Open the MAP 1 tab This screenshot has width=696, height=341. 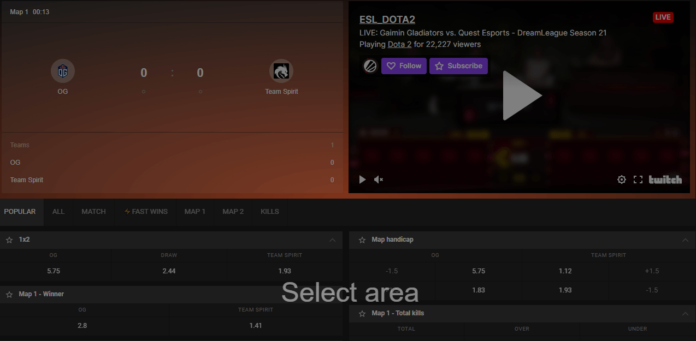click(195, 212)
